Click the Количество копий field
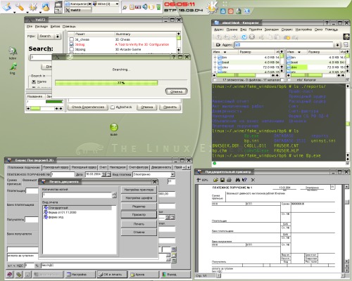 point(77,195)
